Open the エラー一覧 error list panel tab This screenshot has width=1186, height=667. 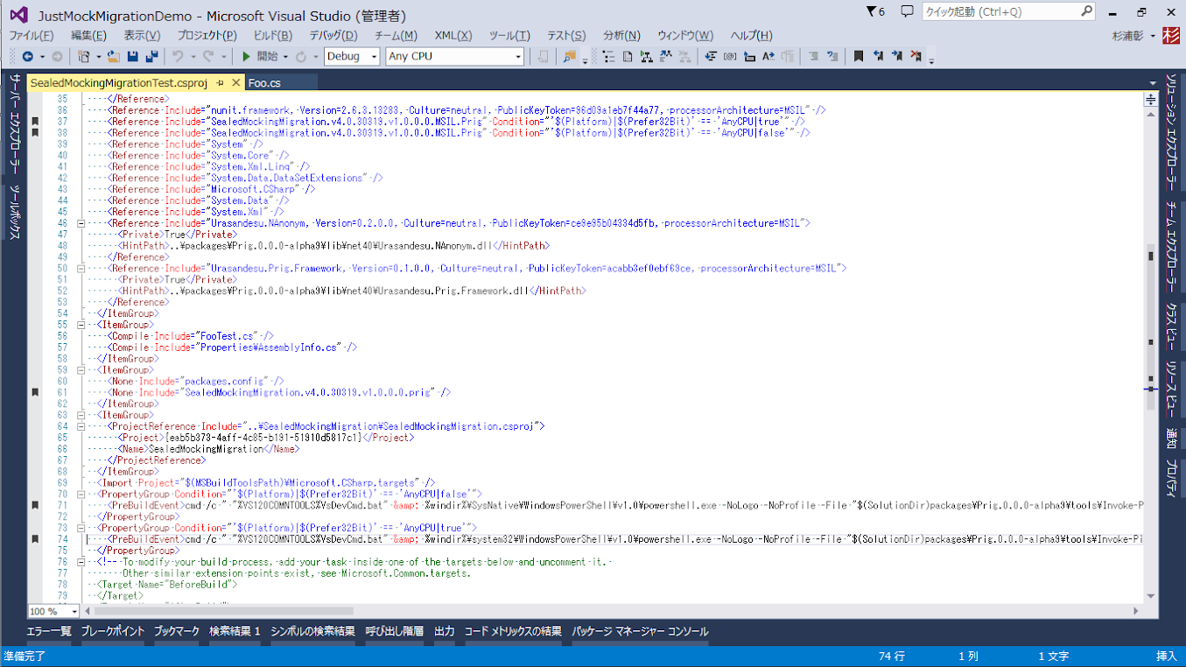(49, 631)
